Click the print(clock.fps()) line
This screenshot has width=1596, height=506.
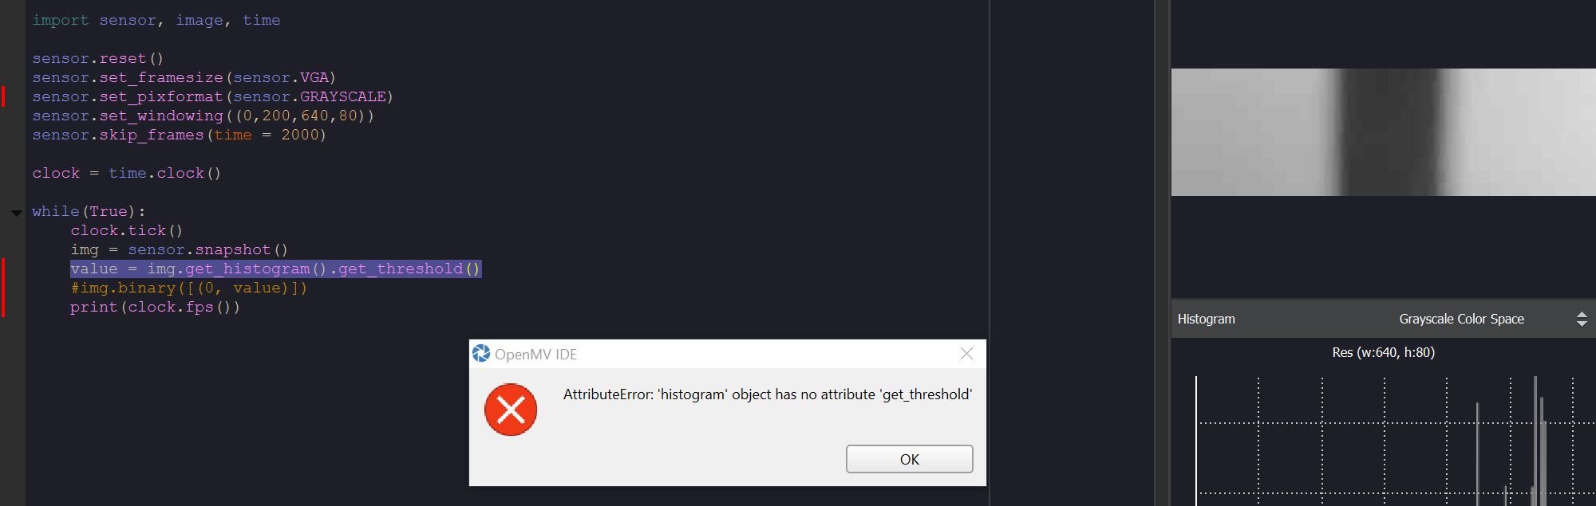tap(155, 307)
